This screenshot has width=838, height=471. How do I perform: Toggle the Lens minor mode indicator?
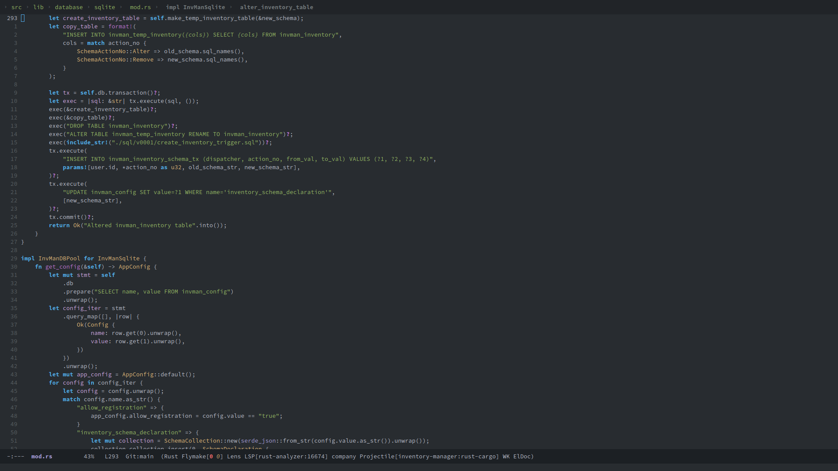coord(234,456)
